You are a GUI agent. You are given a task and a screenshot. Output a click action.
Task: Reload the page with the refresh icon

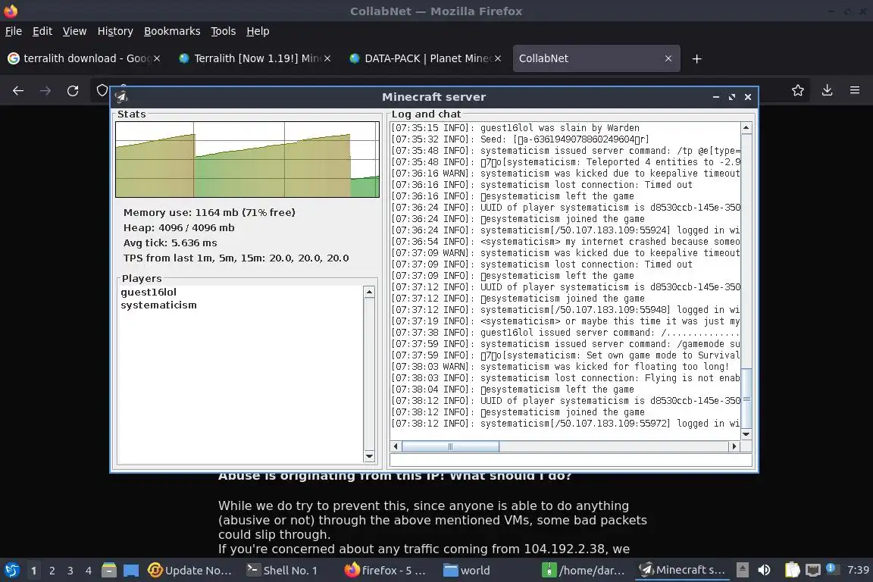tap(73, 91)
